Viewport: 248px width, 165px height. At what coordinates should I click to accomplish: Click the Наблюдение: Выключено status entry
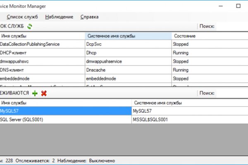click(x=86, y=160)
